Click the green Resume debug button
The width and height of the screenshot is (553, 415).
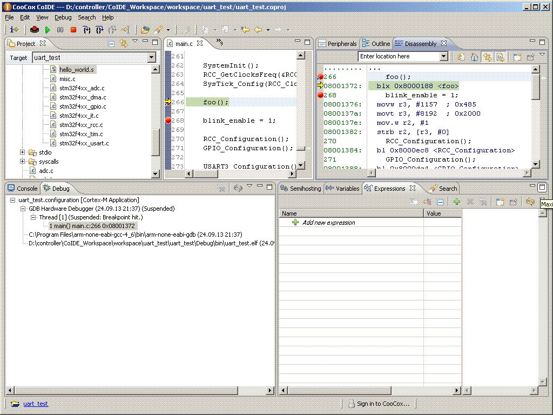[48, 30]
